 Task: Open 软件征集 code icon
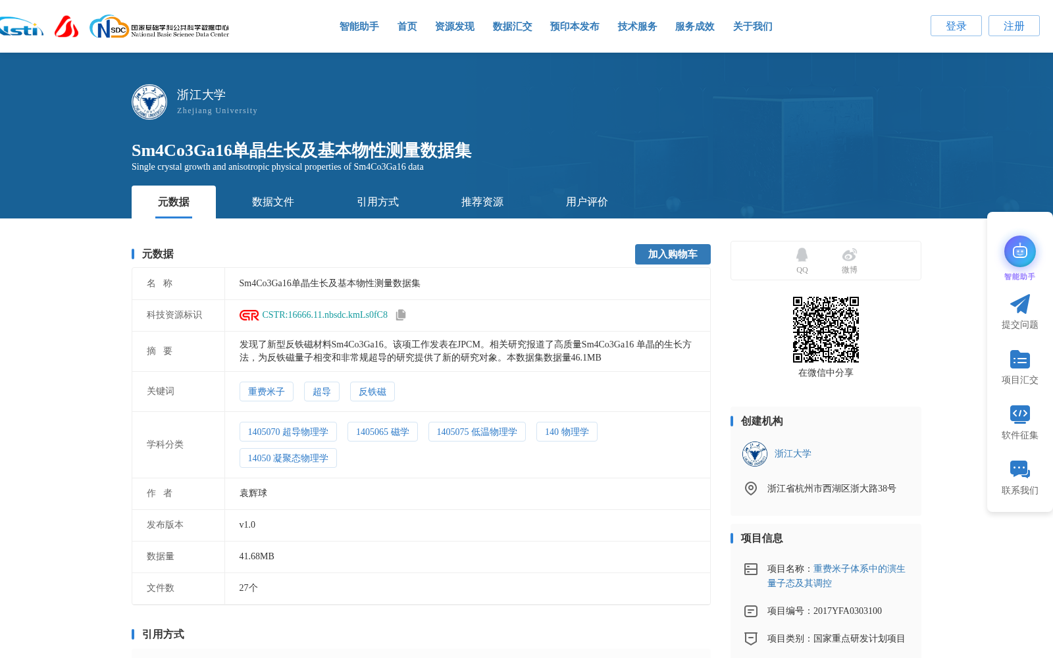1020,414
